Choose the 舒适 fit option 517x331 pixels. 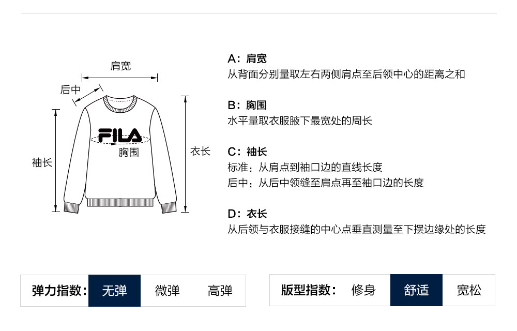[416, 290]
